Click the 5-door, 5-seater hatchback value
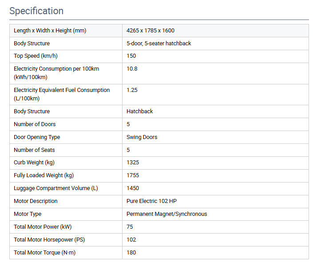The width and height of the screenshot is (313, 262). pyautogui.click(x=158, y=44)
